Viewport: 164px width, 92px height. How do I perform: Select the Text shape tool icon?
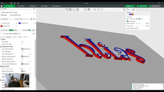pos(124,9)
